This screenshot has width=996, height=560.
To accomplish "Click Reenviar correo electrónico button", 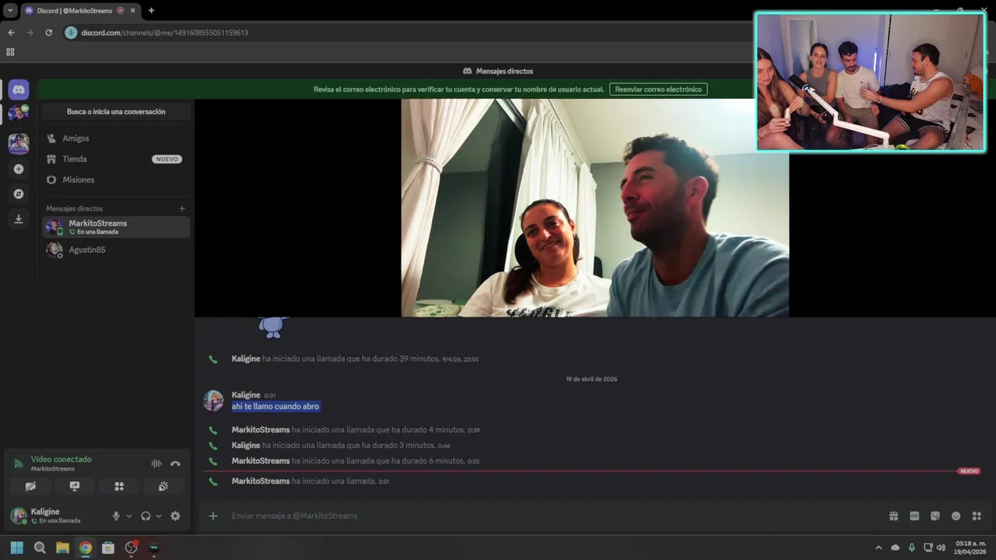I will (x=658, y=89).
